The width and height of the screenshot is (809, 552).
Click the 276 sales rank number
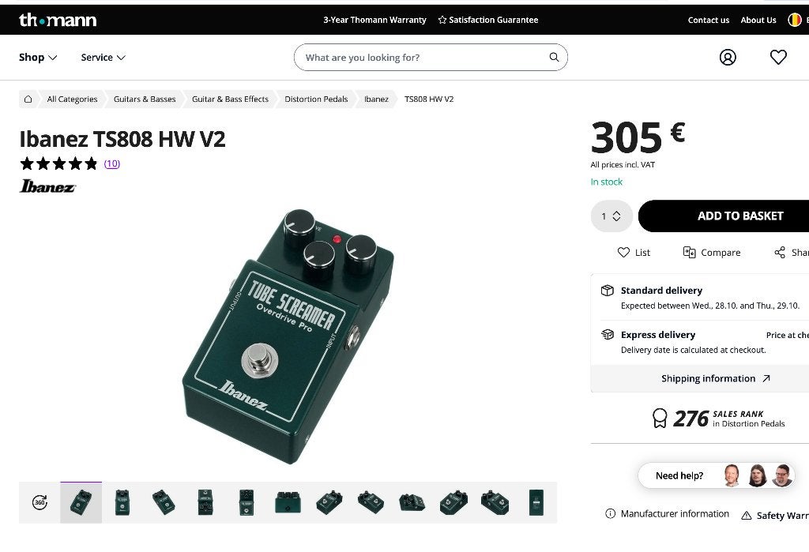[x=690, y=419]
